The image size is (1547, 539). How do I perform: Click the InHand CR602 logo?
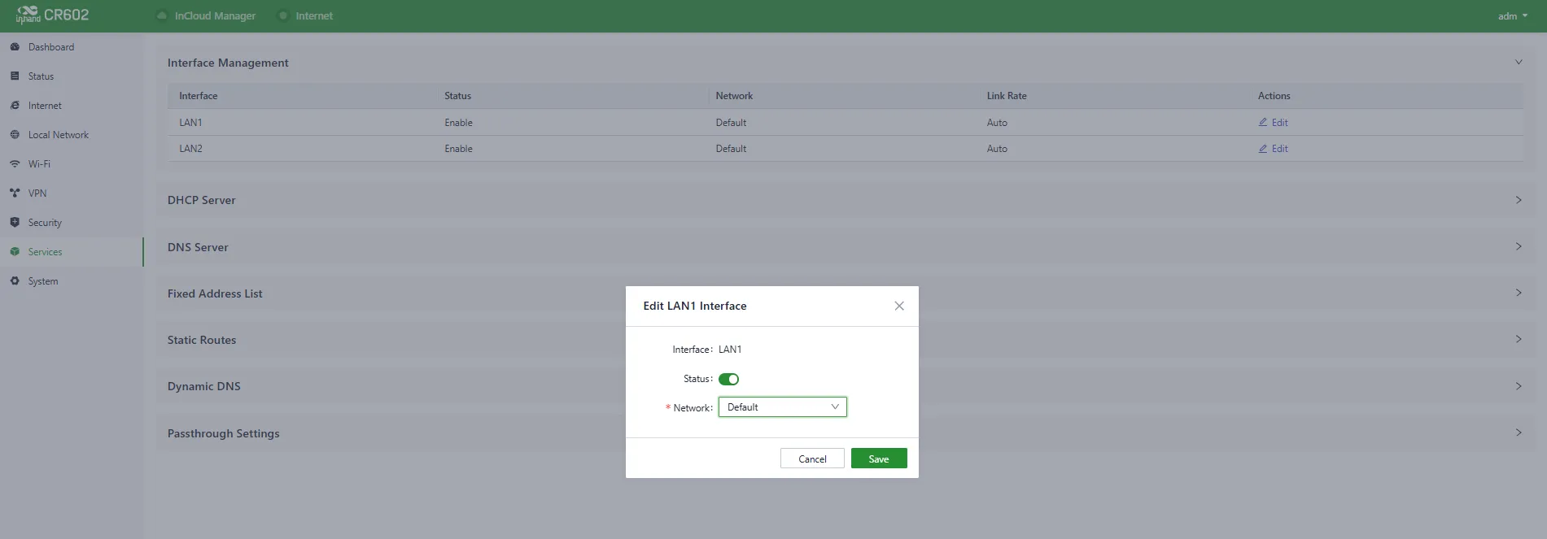[52, 15]
